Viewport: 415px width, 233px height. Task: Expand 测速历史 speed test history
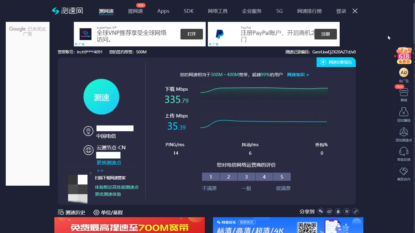click(x=71, y=213)
